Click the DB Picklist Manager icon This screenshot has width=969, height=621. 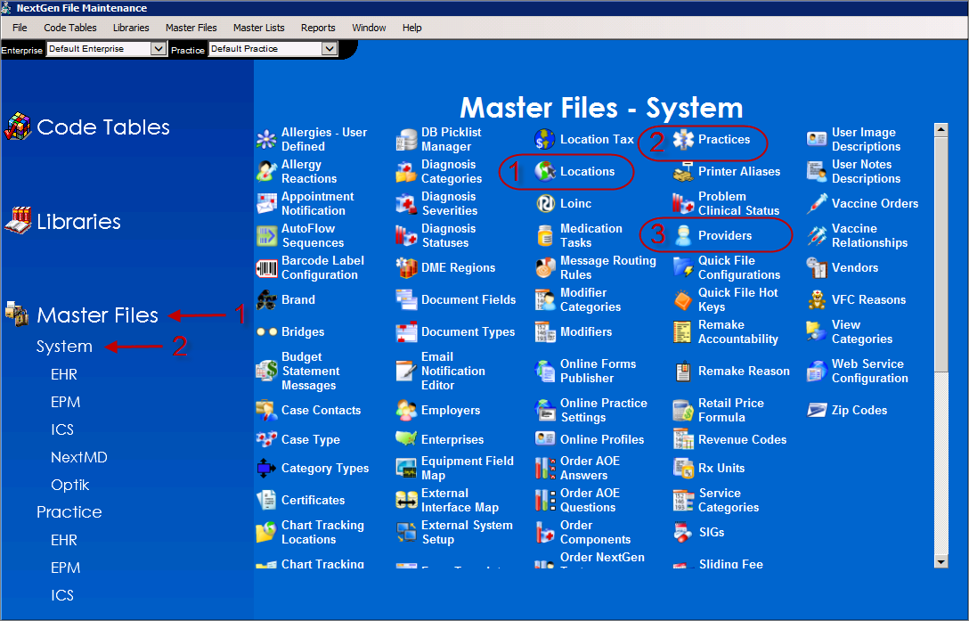pyautogui.click(x=407, y=139)
